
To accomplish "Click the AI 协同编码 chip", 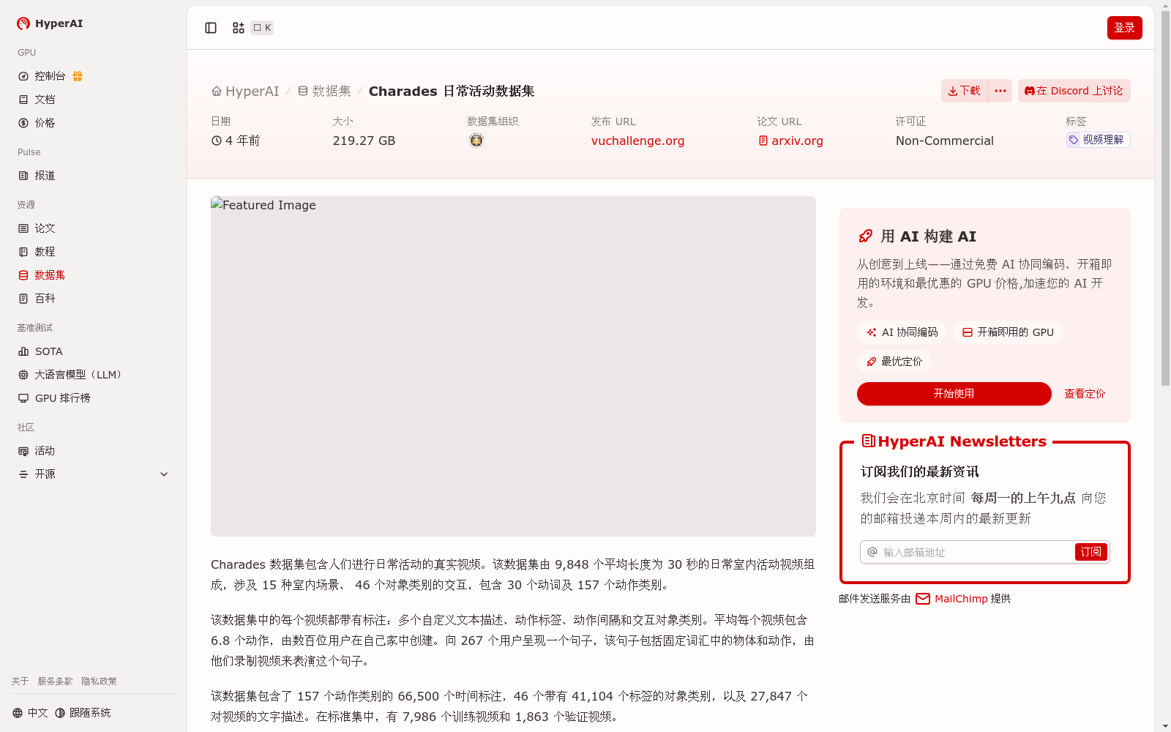I will click(x=902, y=332).
